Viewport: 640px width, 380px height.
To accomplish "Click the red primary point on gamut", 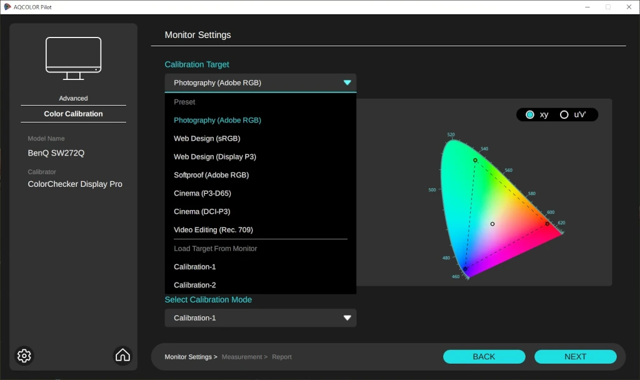I will (547, 224).
